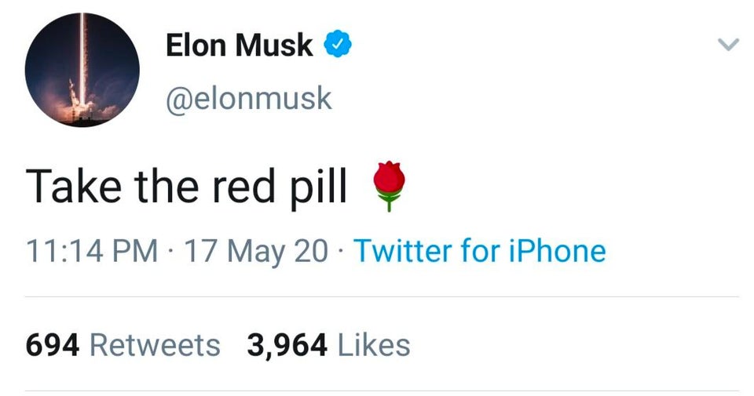754x396 pixels.
Task: Click the word pill in the tweet
Action: (x=319, y=187)
